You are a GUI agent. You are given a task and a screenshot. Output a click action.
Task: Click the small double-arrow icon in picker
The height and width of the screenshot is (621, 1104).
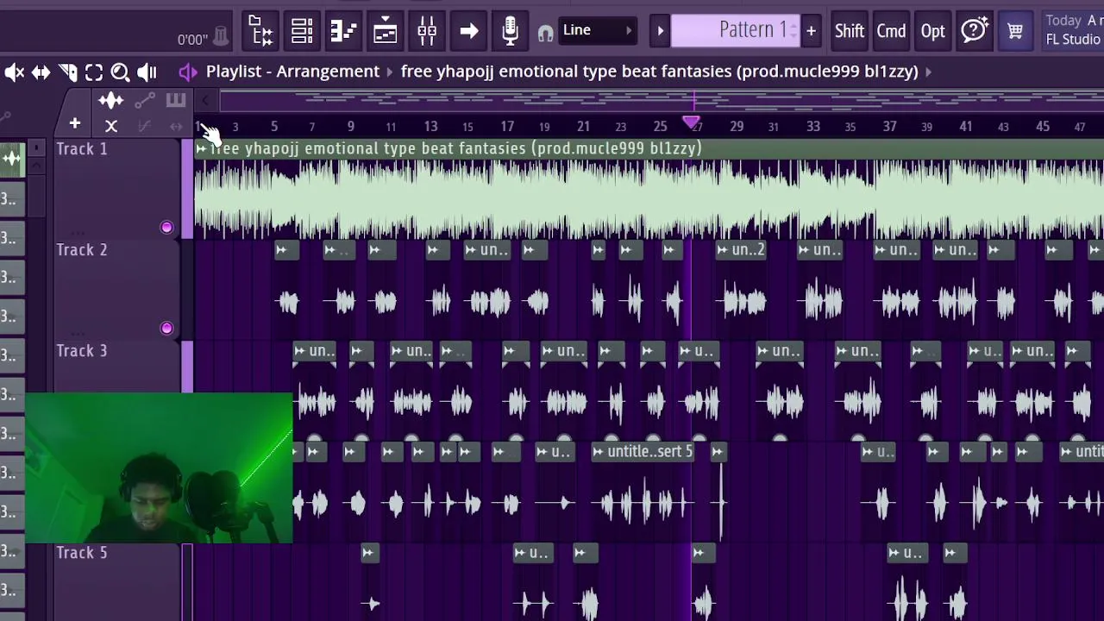[176, 127]
